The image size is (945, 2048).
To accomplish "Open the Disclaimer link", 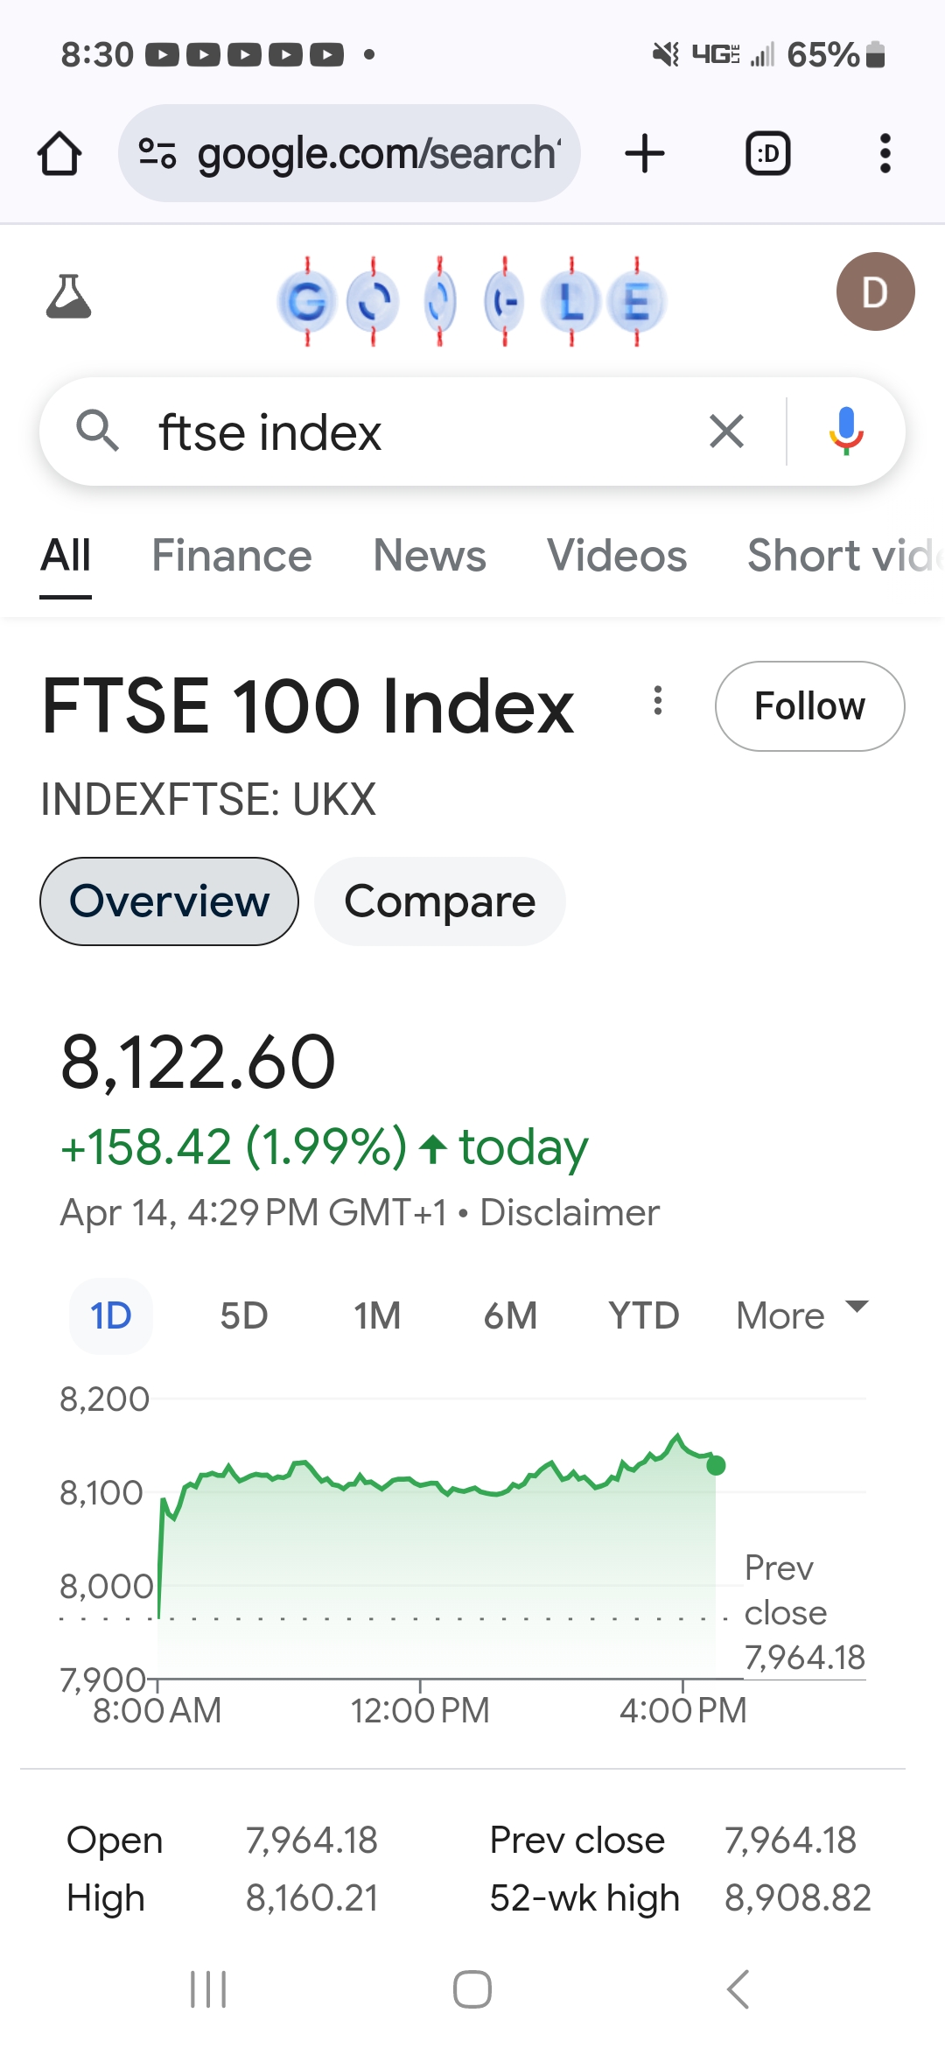I will pyautogui.click(x=570, y=1213).
